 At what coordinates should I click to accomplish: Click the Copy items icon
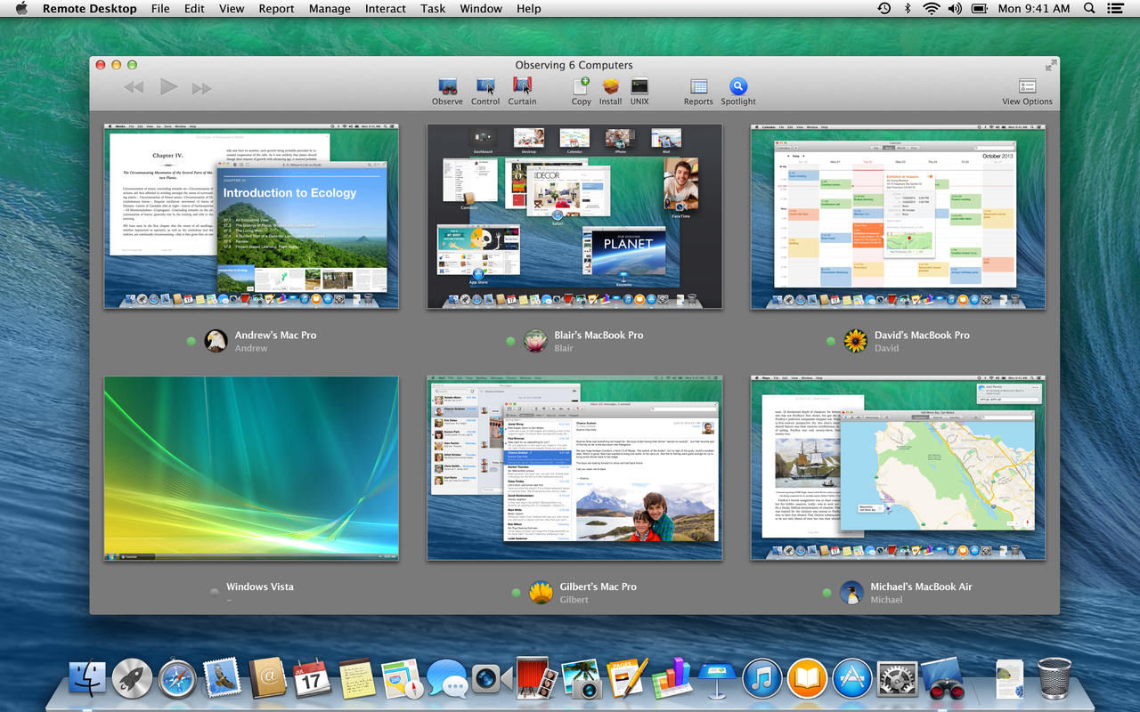581,87
